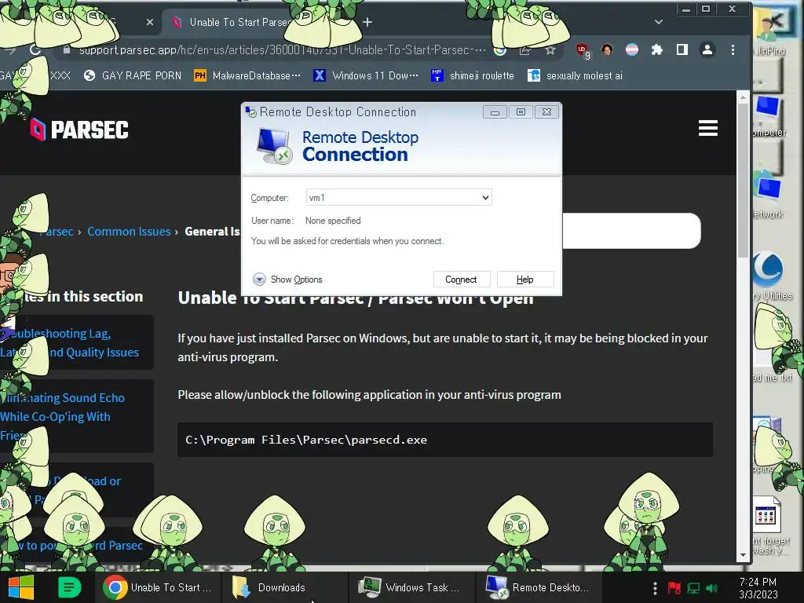Click the pink and blue flag extension icon
Image resolution: width=804 pixels, height=603 pixels.
[x=632, y=49]
